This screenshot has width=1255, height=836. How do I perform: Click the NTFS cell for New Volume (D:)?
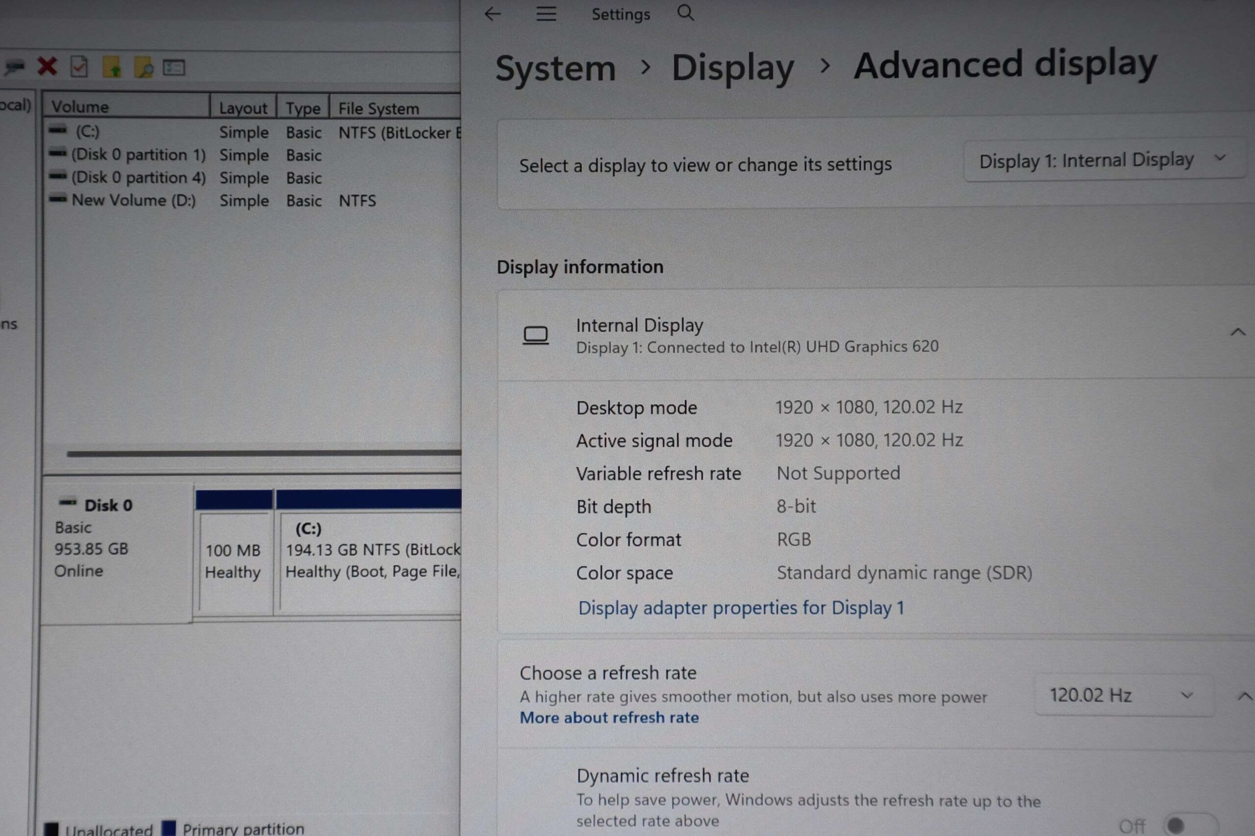357,200
